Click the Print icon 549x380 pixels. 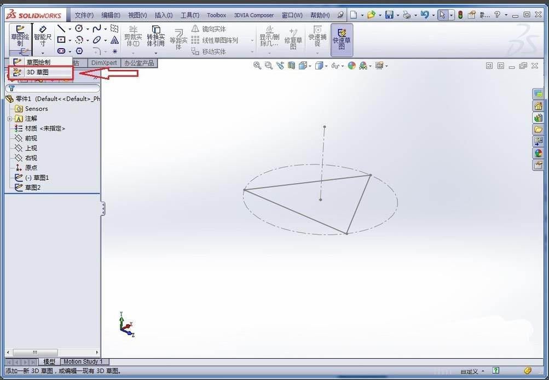pyautogui.click(x=407, y=15)
